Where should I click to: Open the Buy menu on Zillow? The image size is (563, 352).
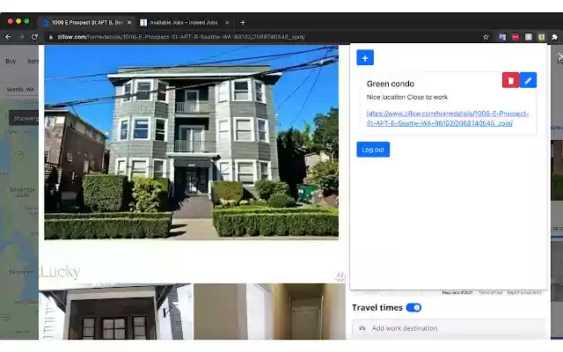pyautogui.click(x=11, y=61)
